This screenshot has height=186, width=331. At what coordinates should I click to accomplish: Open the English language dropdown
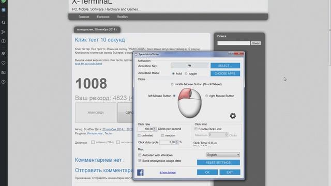pos(223,155)
